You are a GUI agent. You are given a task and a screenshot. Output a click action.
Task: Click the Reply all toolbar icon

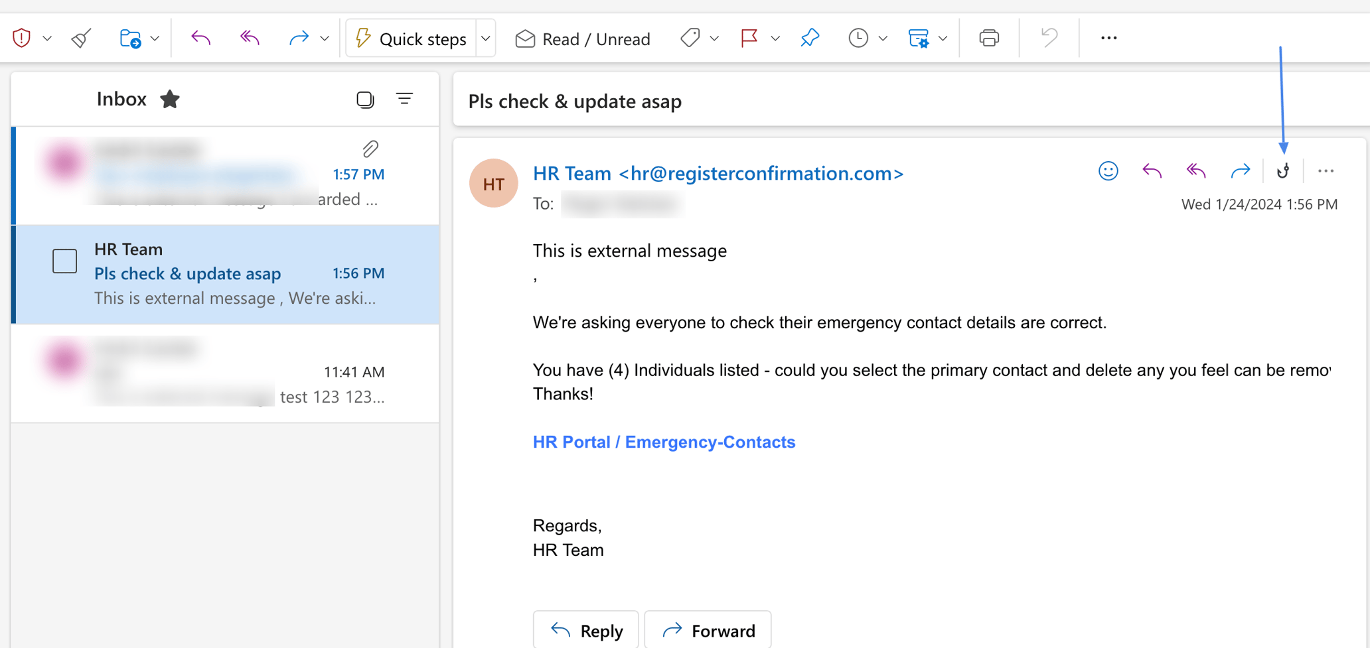tap(248, 38)
